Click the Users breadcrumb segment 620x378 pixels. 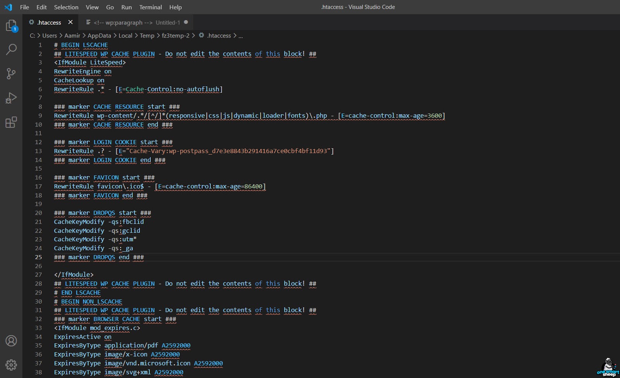click(x=50, y=36)
